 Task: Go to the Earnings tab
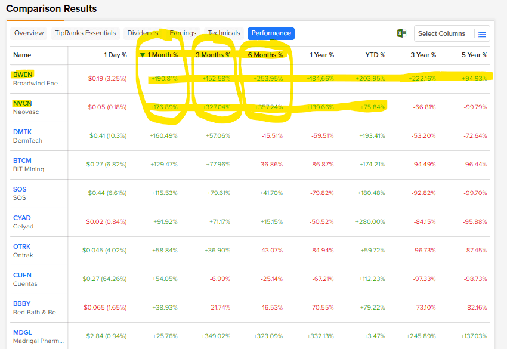(183, 33)
